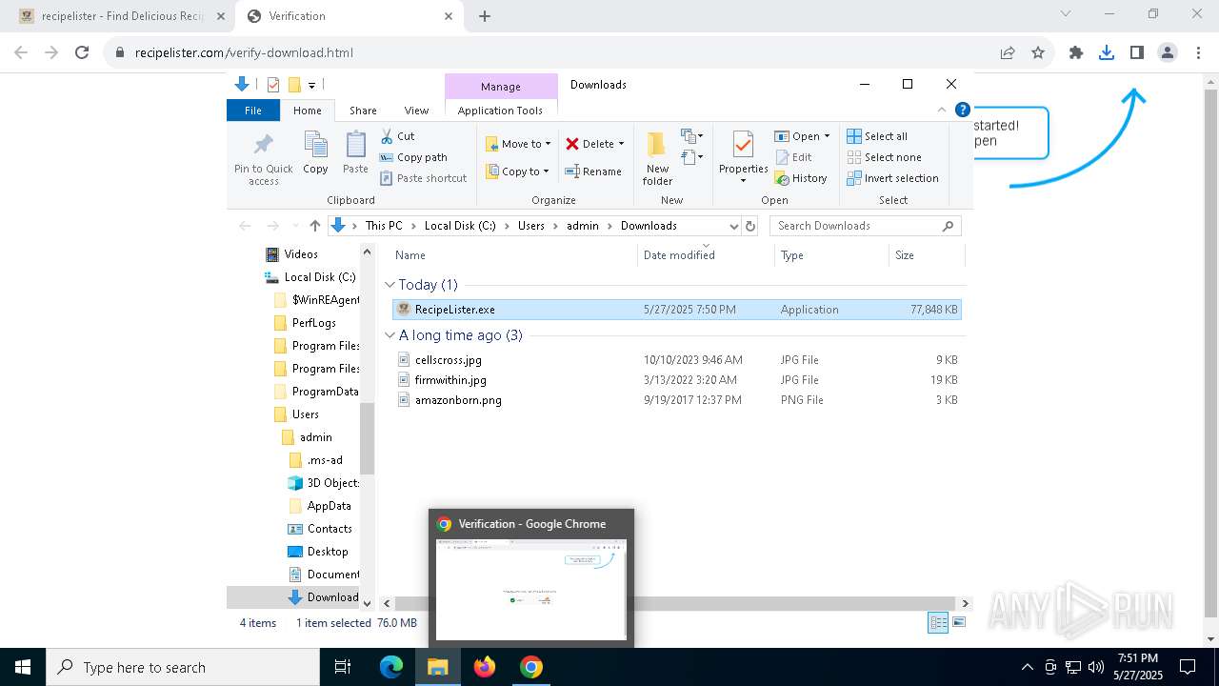
Task: Open the system clock and date
Action: pyautogui.click(x=1138, y=667)
